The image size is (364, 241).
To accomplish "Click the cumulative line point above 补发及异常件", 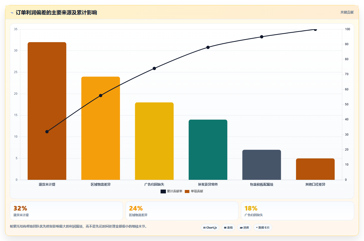I will point(208,47).
